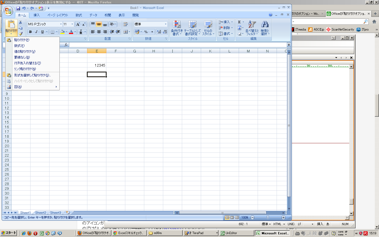Toggle bold formatting

coord(30,32)
